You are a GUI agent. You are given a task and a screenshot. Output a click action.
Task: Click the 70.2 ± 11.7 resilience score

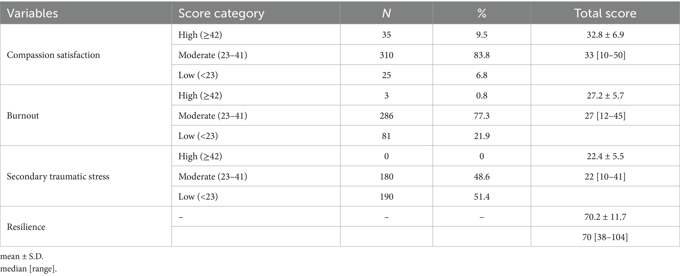(x=605, y=217)
